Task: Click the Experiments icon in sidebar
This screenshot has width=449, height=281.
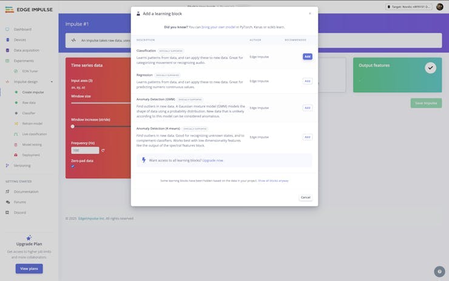Action: pyautogui.click(x=7, y=61)
